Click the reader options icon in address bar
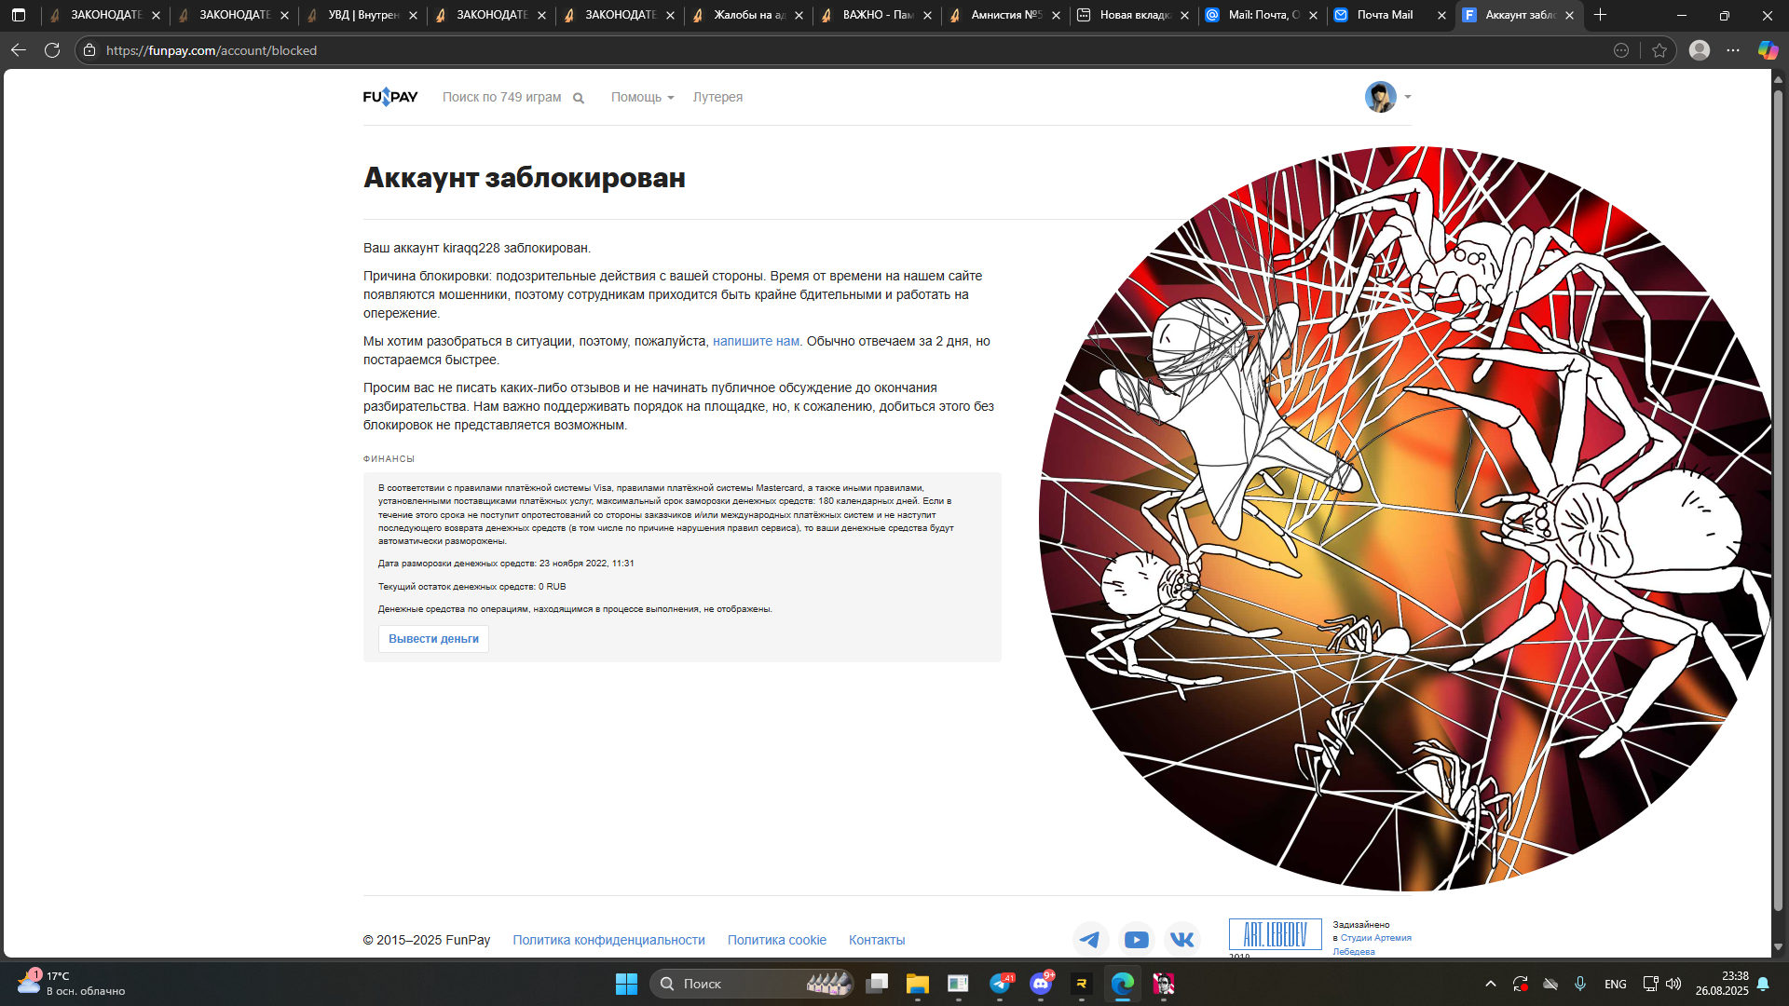The height and width of the screenshot is (1006, 1789). point(1621,50)
